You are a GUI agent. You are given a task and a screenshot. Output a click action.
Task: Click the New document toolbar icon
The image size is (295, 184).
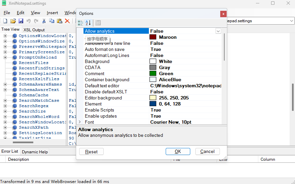[5, 21]
